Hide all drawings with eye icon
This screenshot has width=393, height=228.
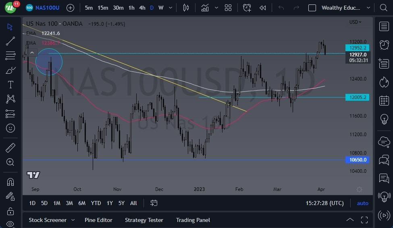[10, 224]
